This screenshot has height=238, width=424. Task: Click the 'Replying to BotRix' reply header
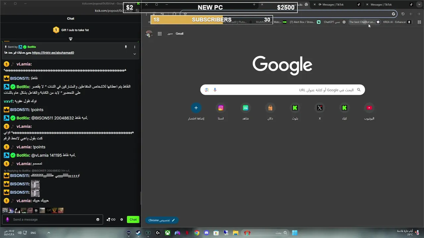click(x=36, y=171)
